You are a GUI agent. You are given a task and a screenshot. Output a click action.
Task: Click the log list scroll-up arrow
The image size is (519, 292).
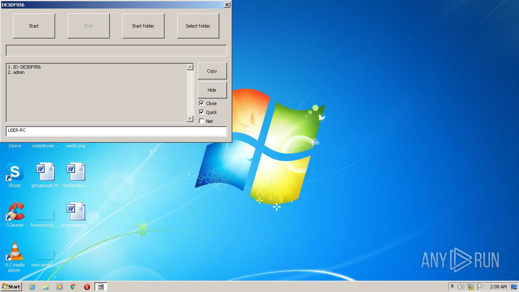pyautogui.click(x=190, y=67)
